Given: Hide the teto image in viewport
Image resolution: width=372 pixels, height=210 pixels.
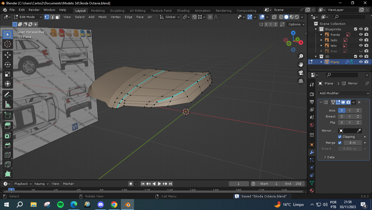Looking at the screenshot, I should [x=361, y=46].
